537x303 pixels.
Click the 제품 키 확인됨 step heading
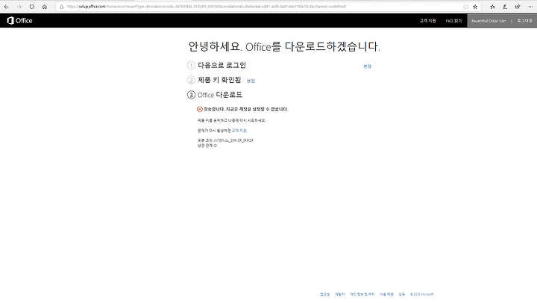pyautogui.click(x=219, y=80)
